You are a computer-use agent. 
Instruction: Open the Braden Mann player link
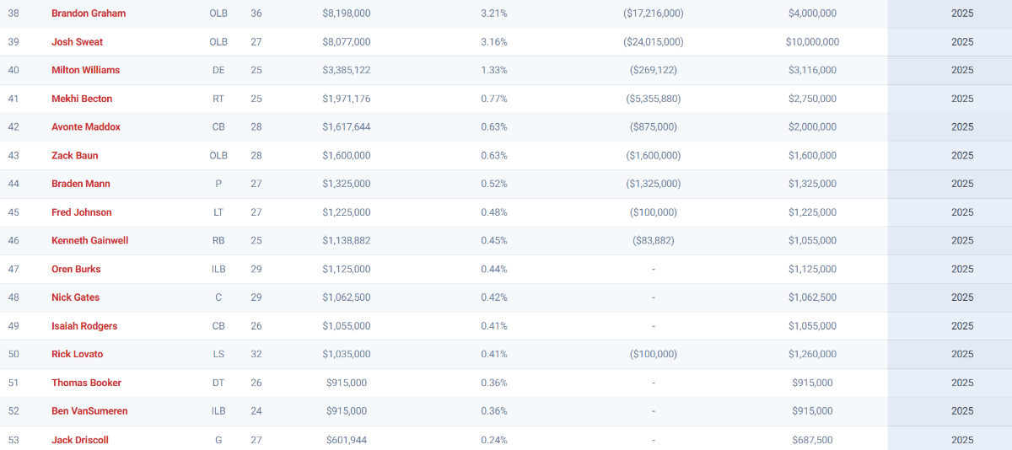(x=80, y=184)
